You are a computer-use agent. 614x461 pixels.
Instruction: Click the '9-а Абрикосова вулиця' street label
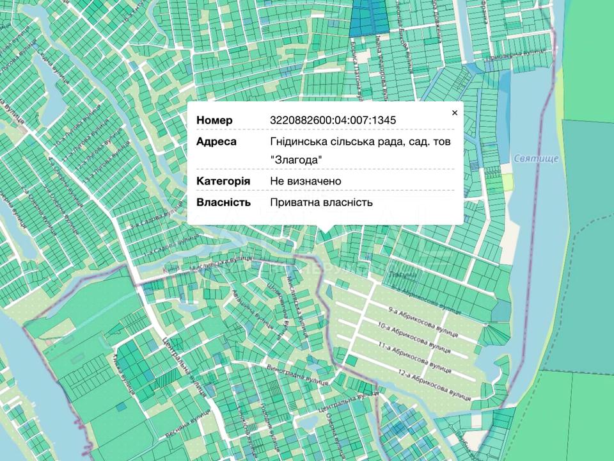423,323
